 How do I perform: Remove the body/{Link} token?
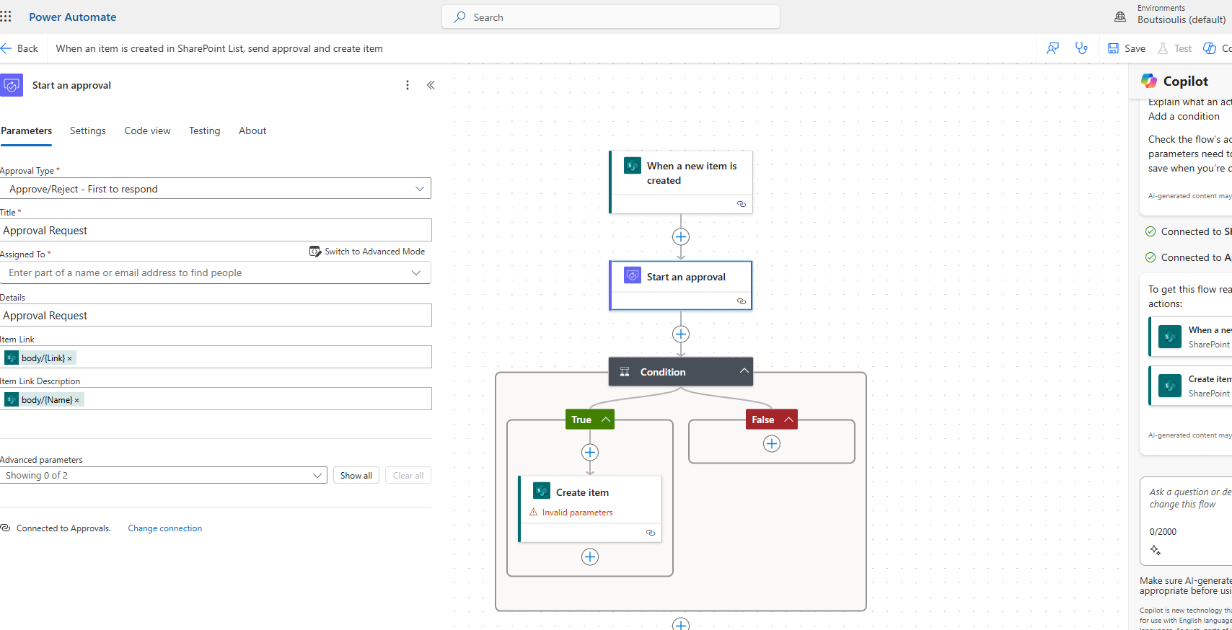(69, 358)
